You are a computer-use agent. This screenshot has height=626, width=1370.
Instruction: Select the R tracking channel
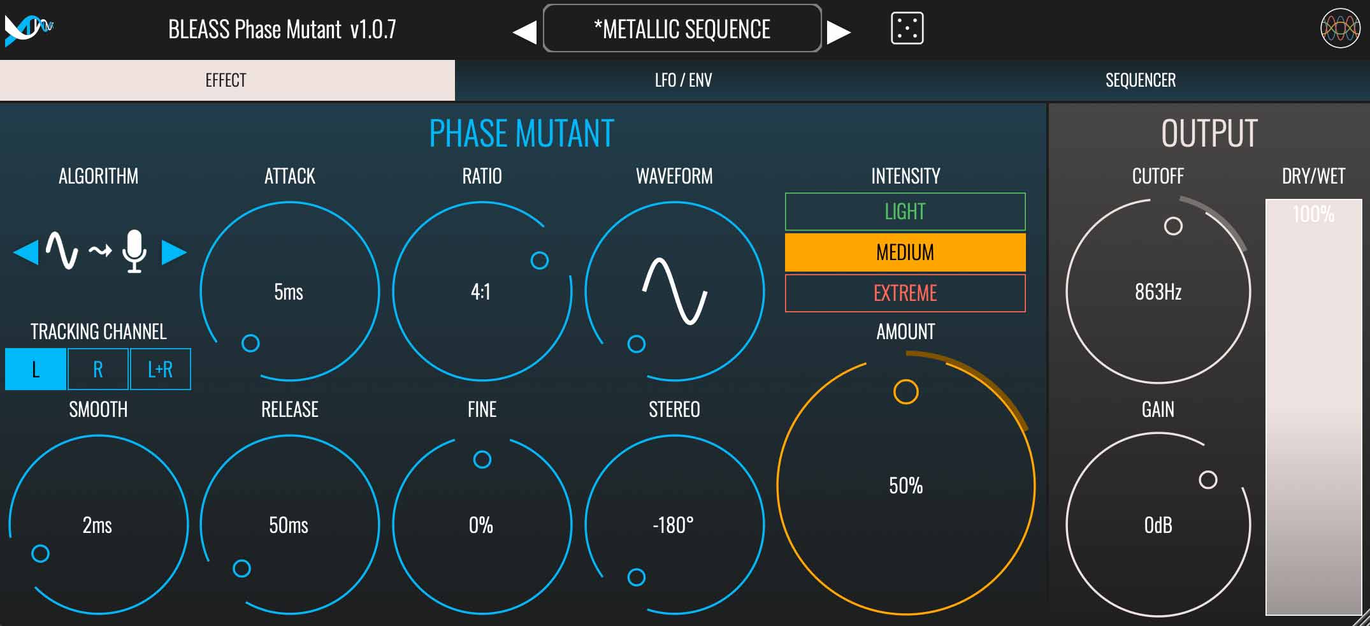[97, 368]
